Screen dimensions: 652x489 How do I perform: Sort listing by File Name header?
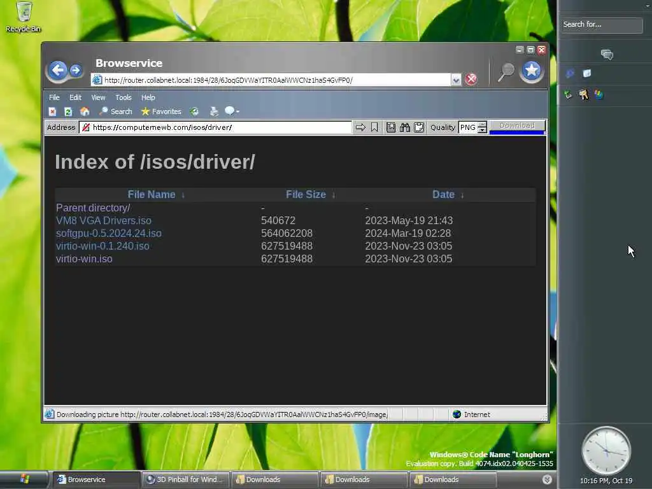pos(152,195)
